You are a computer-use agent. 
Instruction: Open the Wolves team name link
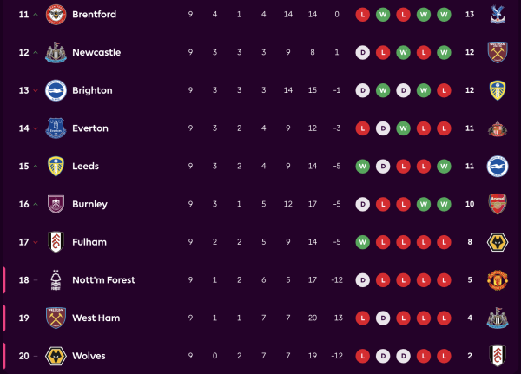coord(89,356)
